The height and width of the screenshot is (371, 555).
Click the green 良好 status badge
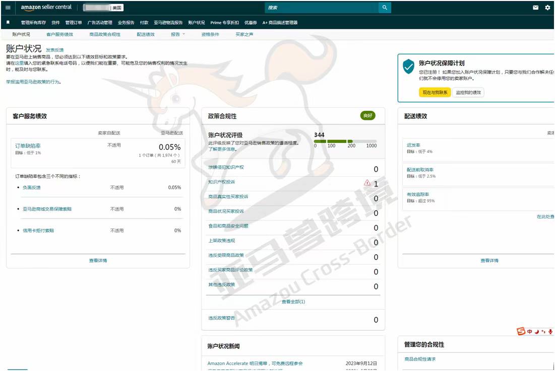pos(368,116)
